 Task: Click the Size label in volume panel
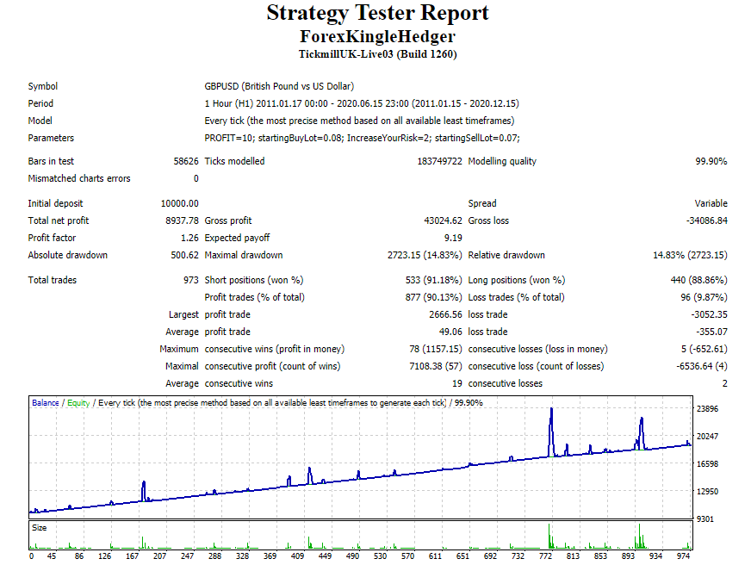click(x=40, y=528)
